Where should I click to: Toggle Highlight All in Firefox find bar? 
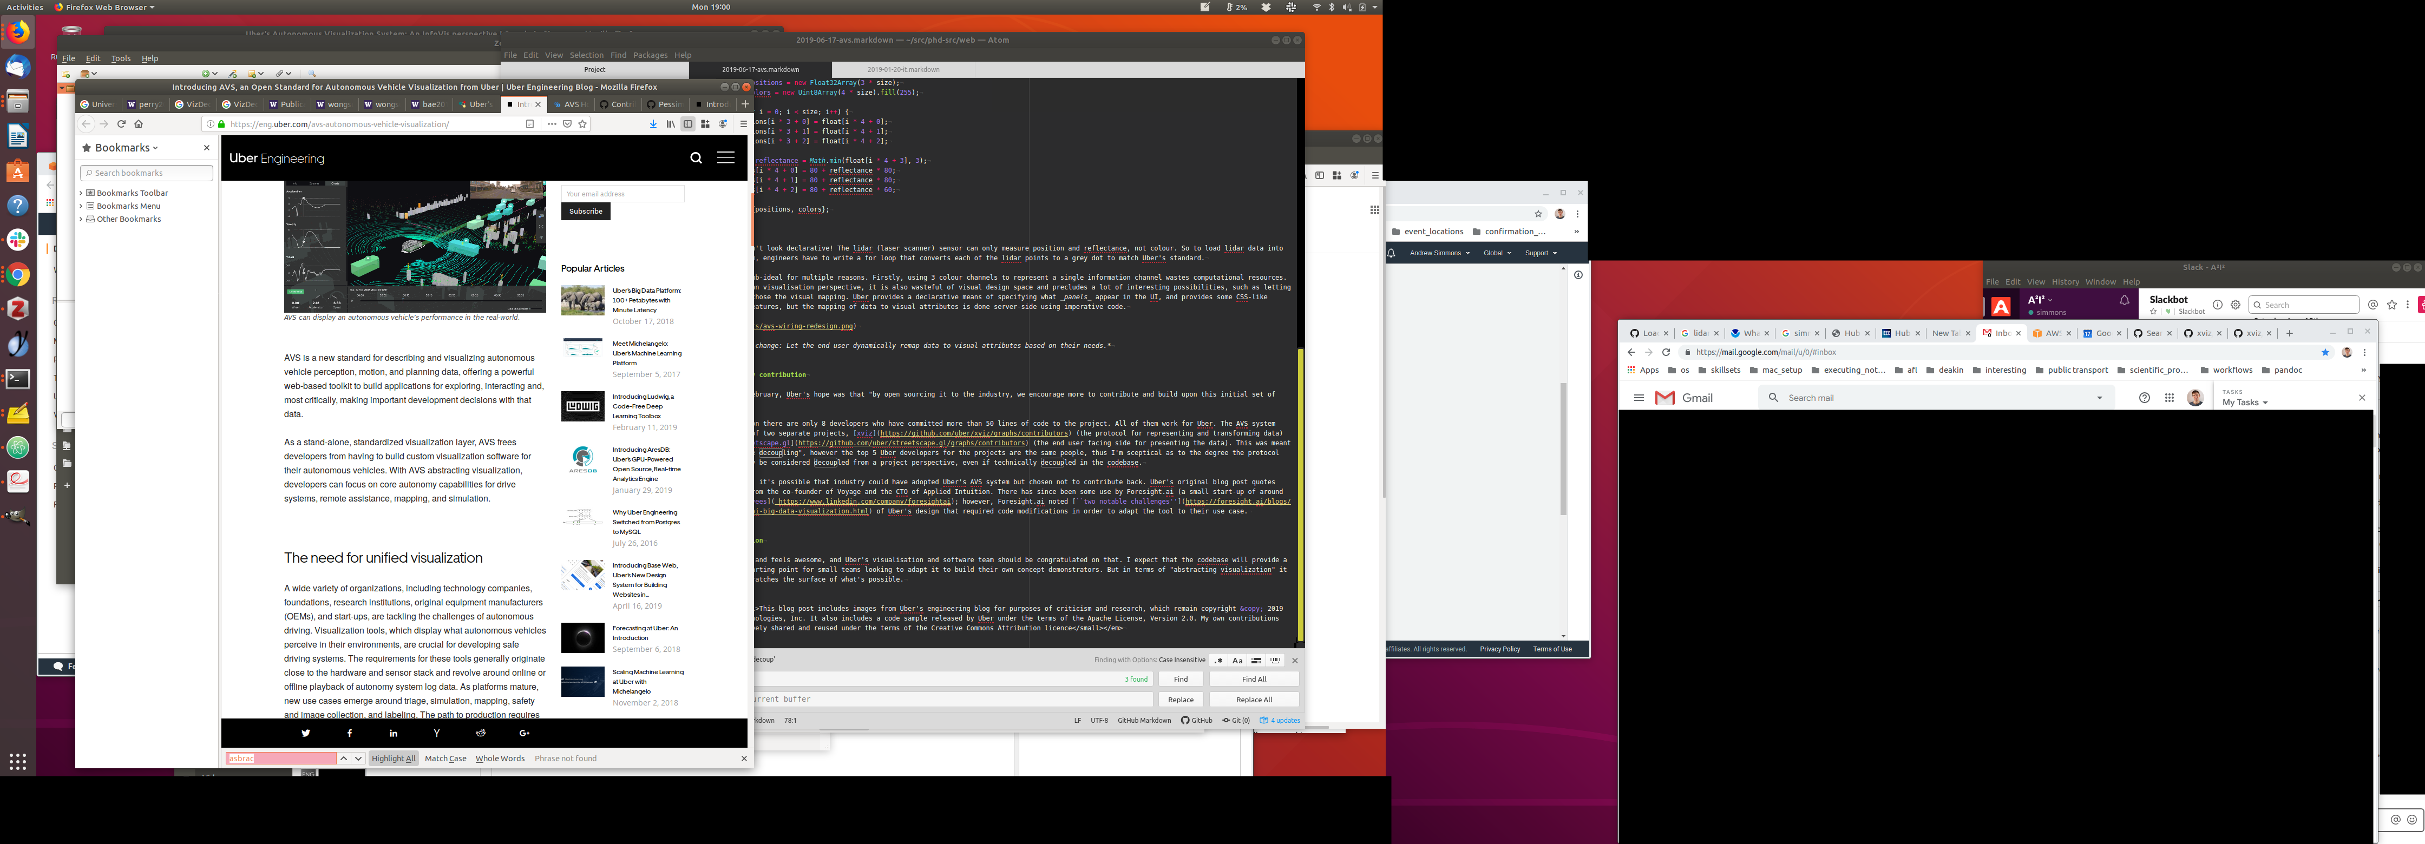[394, 759]
